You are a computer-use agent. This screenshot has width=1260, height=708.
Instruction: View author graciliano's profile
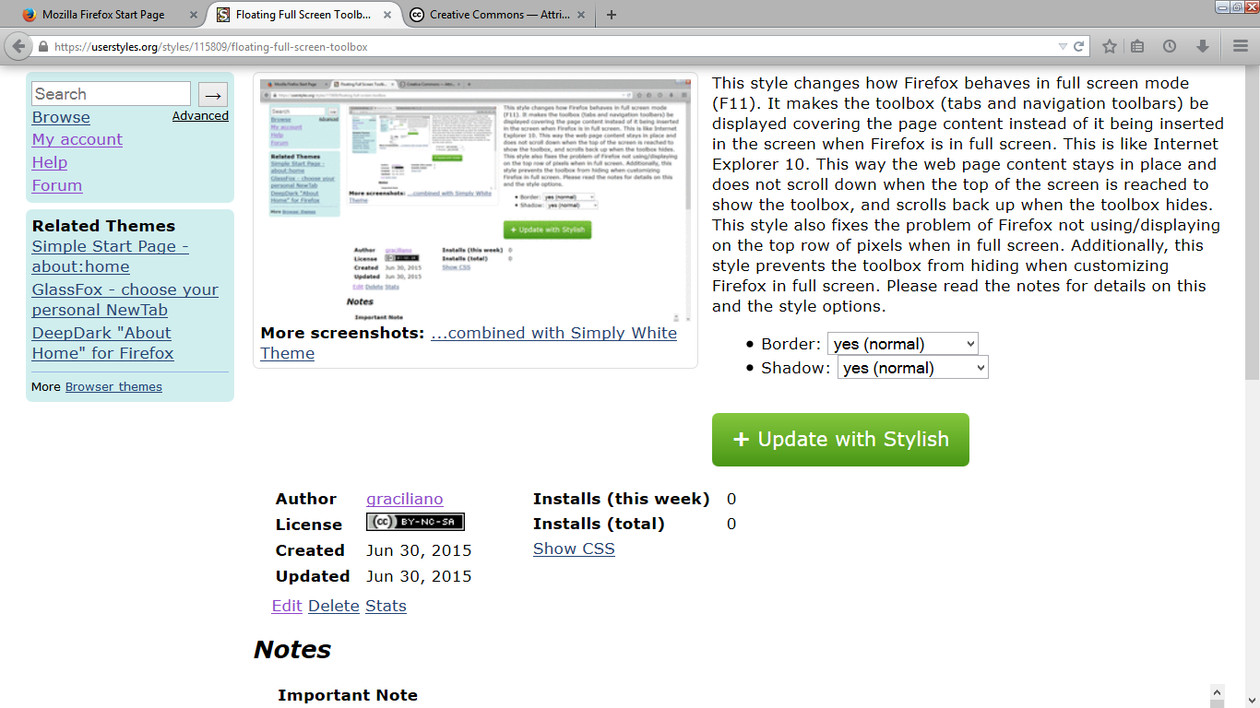405,499
